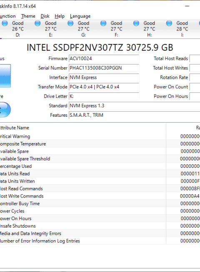
Task: Click the Serial Number field
Action: coord(104,68)
